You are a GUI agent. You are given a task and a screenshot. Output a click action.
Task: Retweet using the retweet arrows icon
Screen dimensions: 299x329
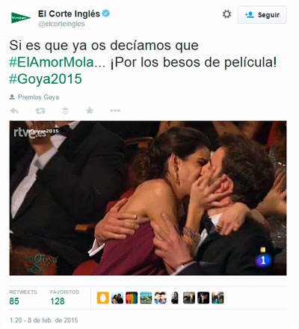[40, 111]
